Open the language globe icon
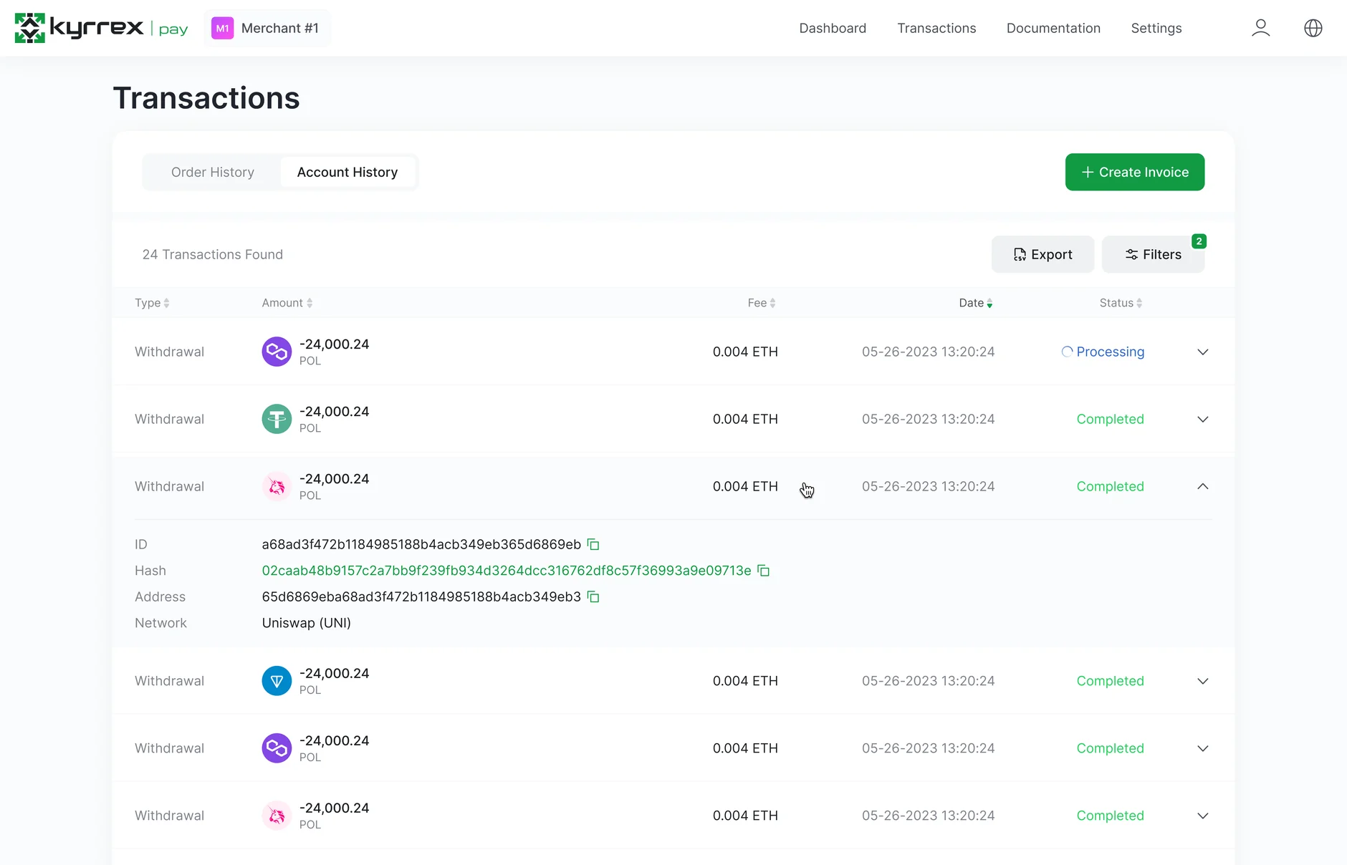1347x865 pixels. pyautogui.click(x=1313, y=28)
